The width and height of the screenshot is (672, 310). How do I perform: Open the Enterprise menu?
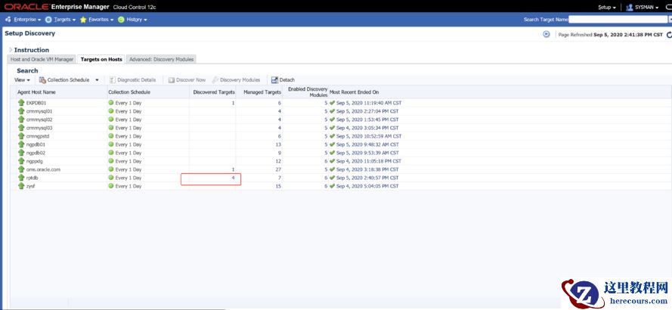(x=23, y=19)
